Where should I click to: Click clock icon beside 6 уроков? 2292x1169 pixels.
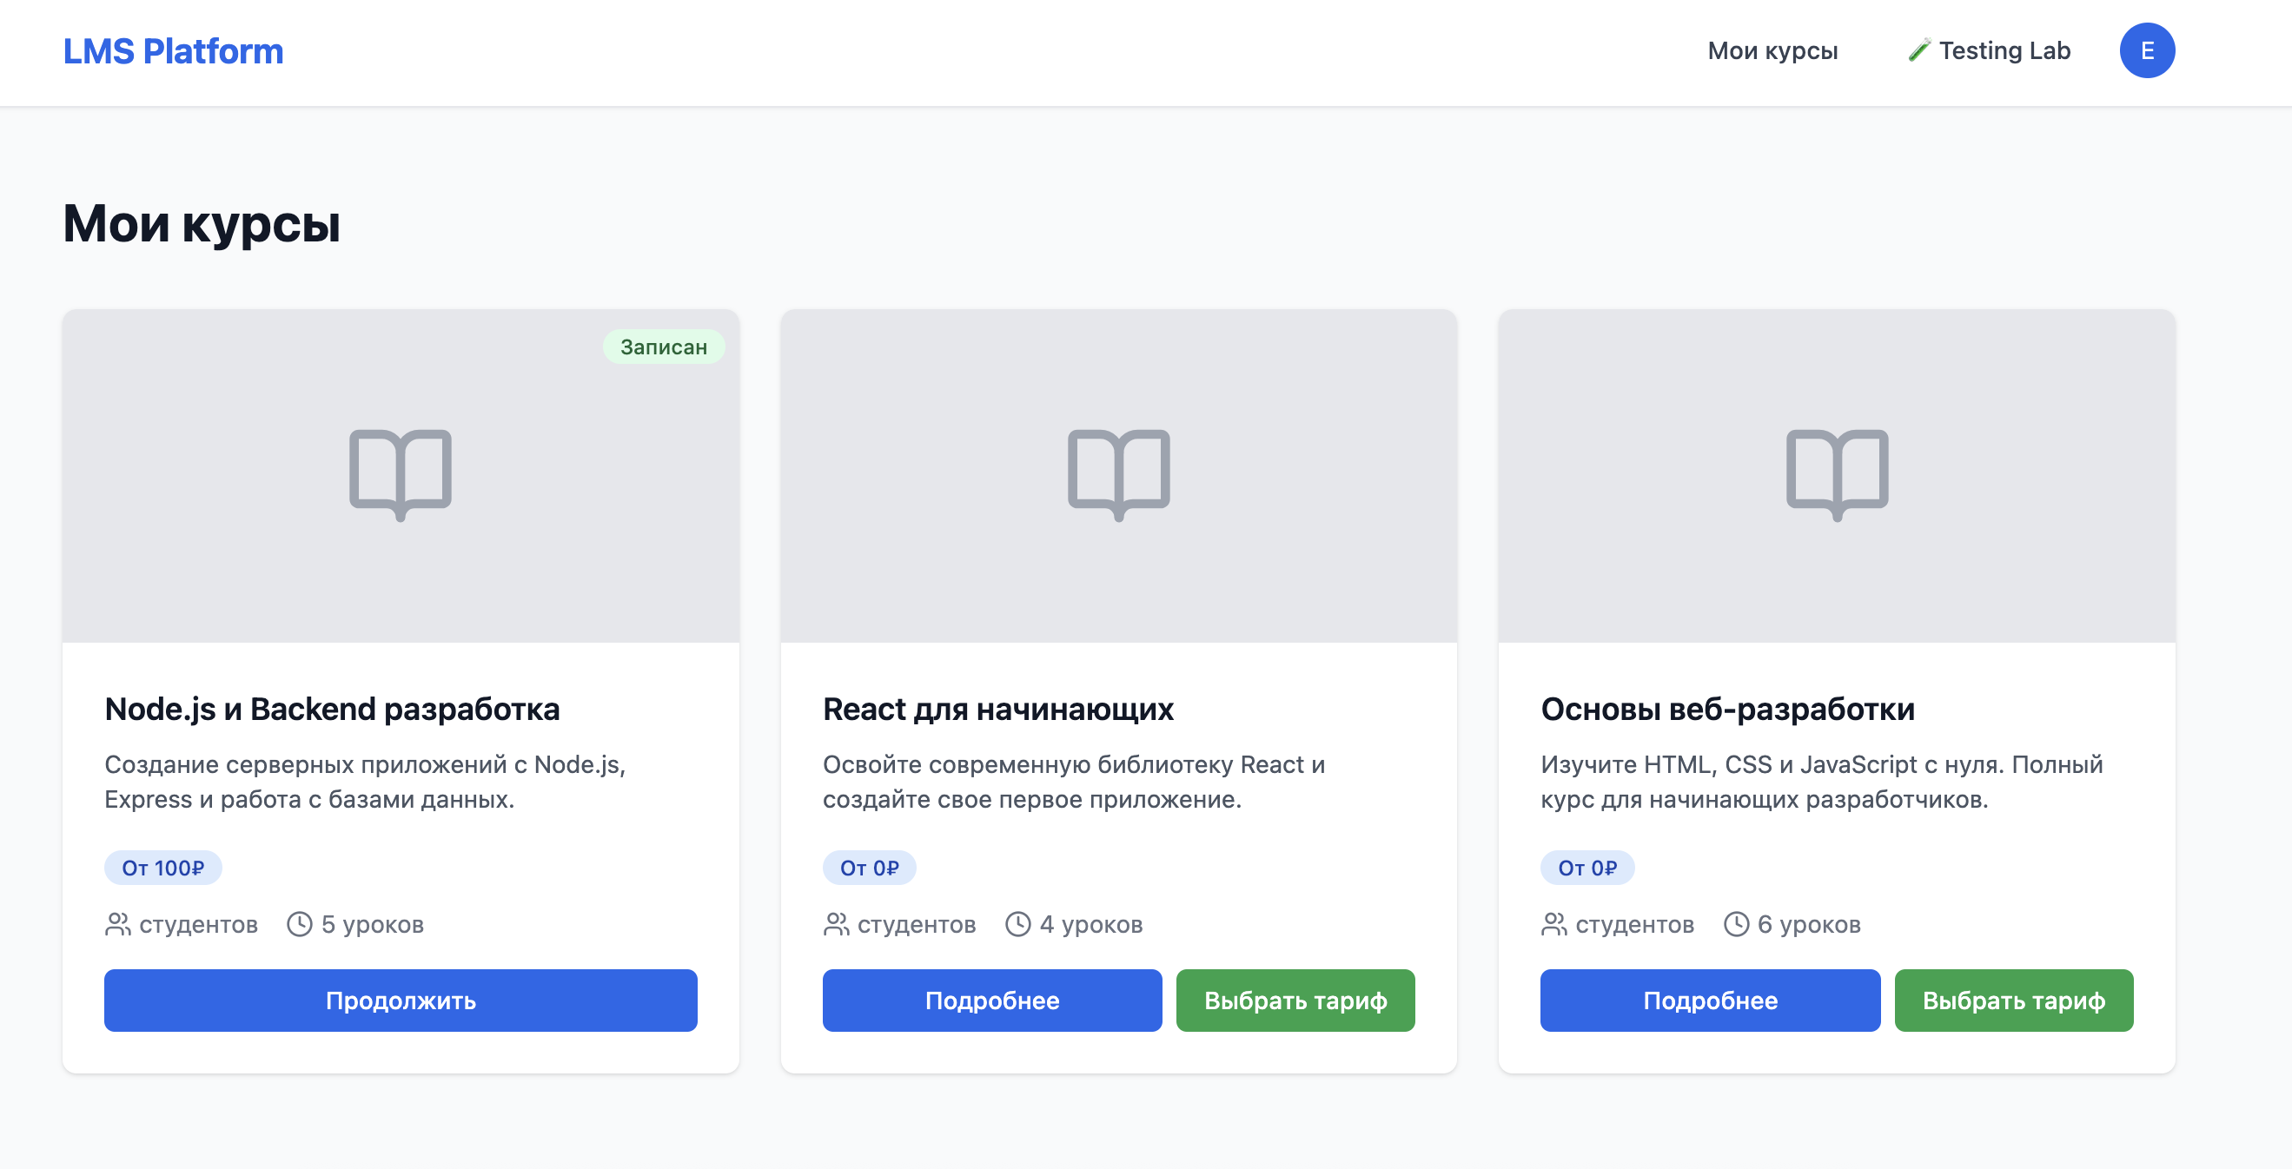pyautogui.click(x=1736, y=924)
